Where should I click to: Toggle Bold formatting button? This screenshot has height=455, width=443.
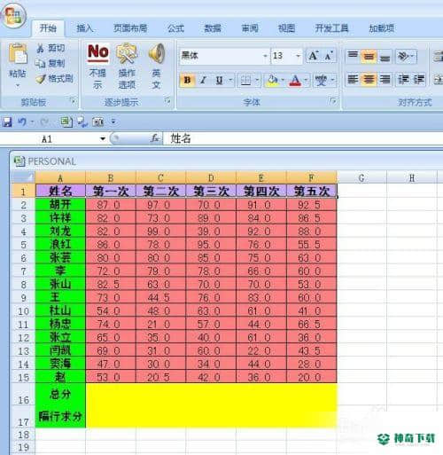(x=187, y=80)
